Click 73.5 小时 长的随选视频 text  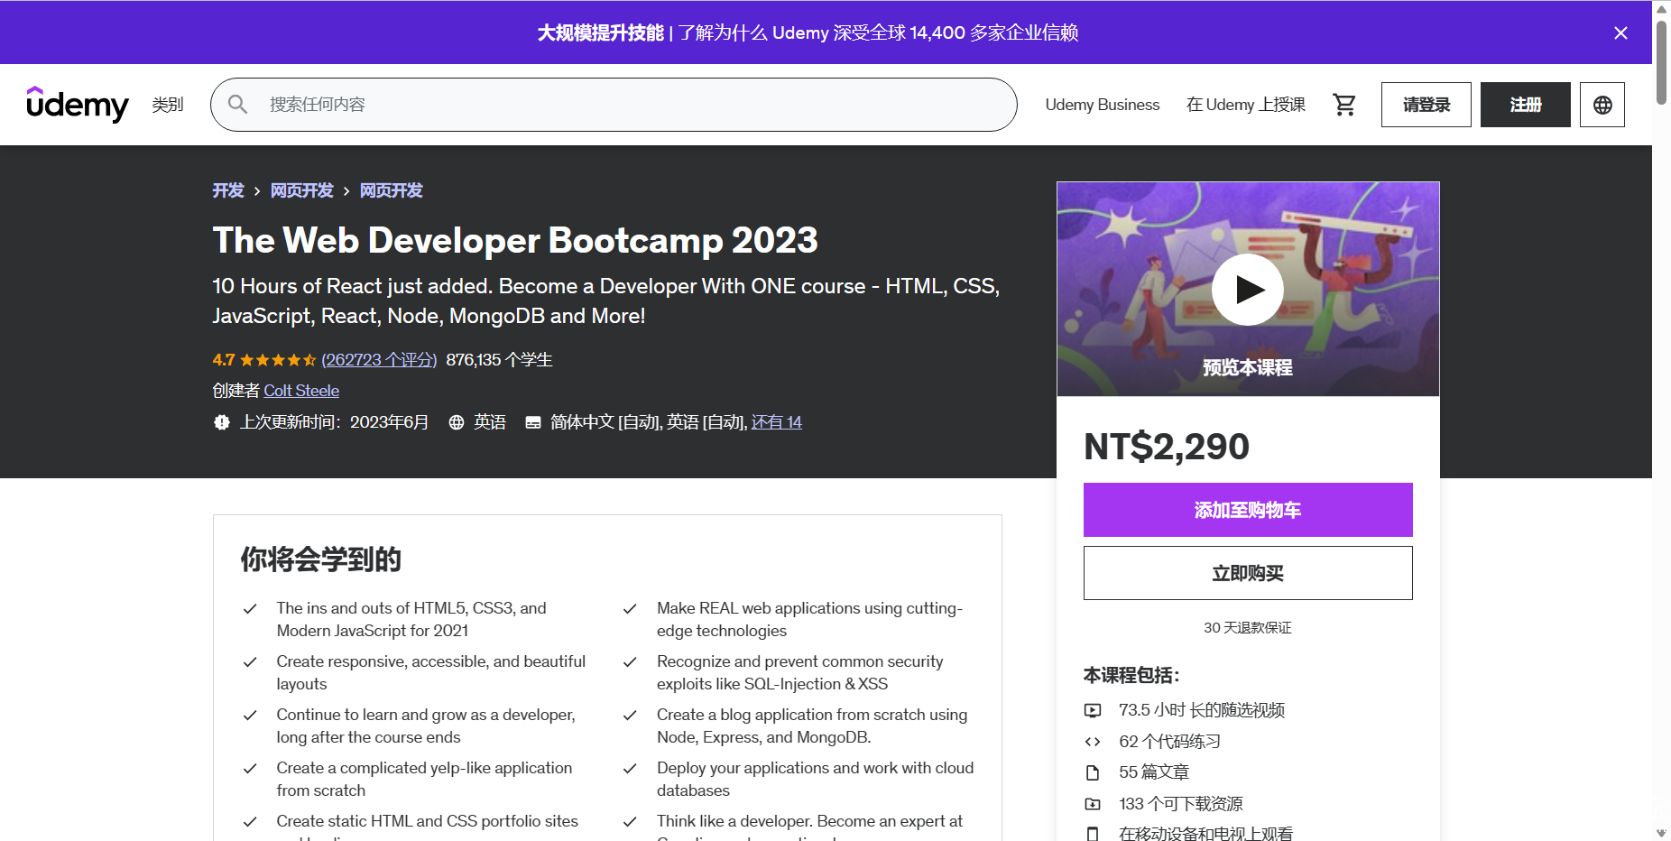pyautogui.click(x=1202, y=711)
